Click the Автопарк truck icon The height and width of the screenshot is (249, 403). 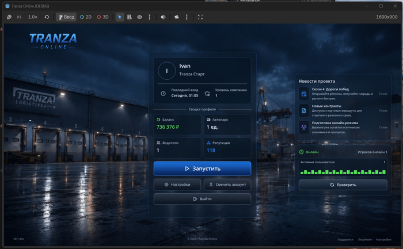(x=208, y=120)
